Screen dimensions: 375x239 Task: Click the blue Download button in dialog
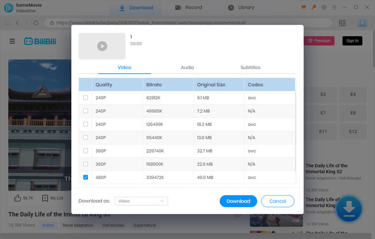[238, 201]
